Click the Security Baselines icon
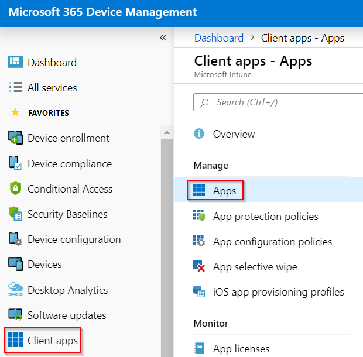This screenshot has width=363, height=357. click(x=15, y=213)
